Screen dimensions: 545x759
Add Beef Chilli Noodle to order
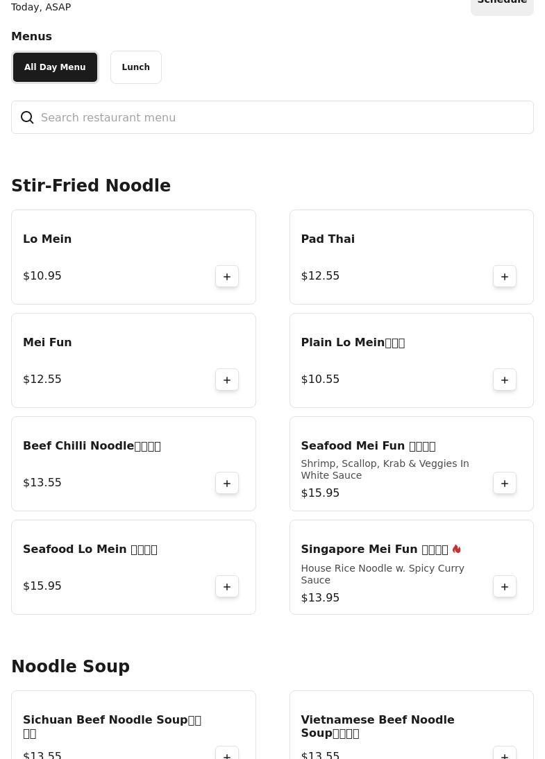coord(227,483)
